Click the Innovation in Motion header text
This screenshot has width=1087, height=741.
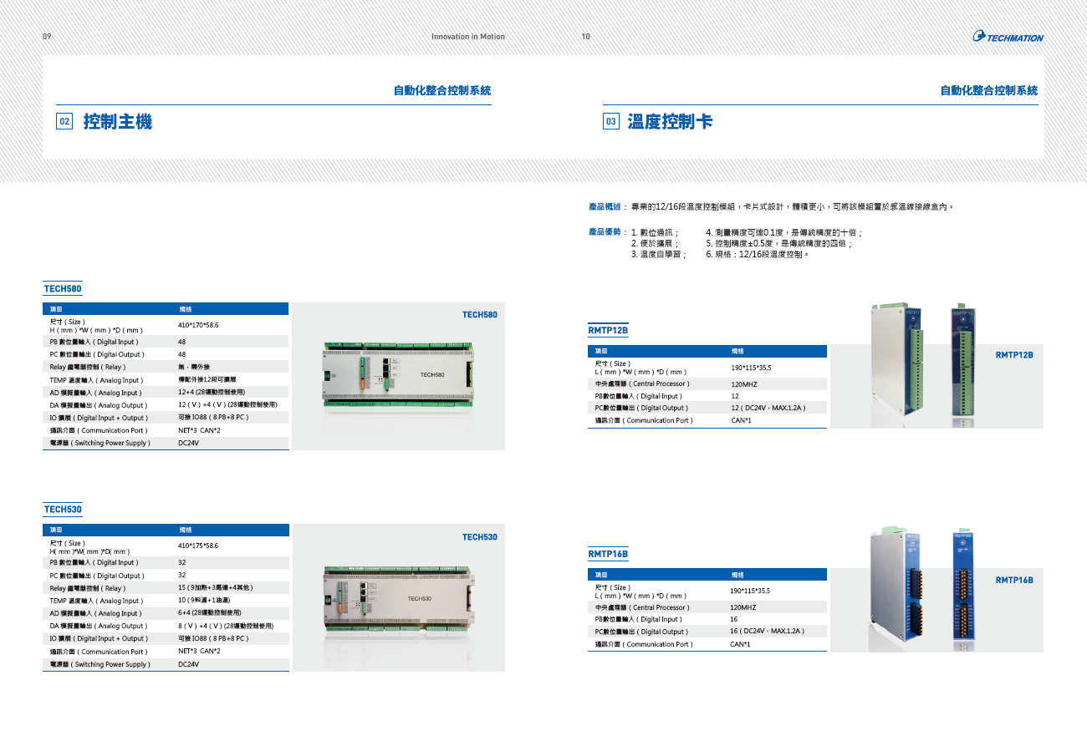(468, 37)
